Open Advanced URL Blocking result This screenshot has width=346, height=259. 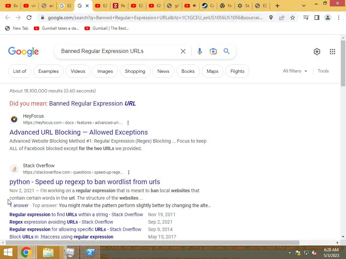click(78, 132)
